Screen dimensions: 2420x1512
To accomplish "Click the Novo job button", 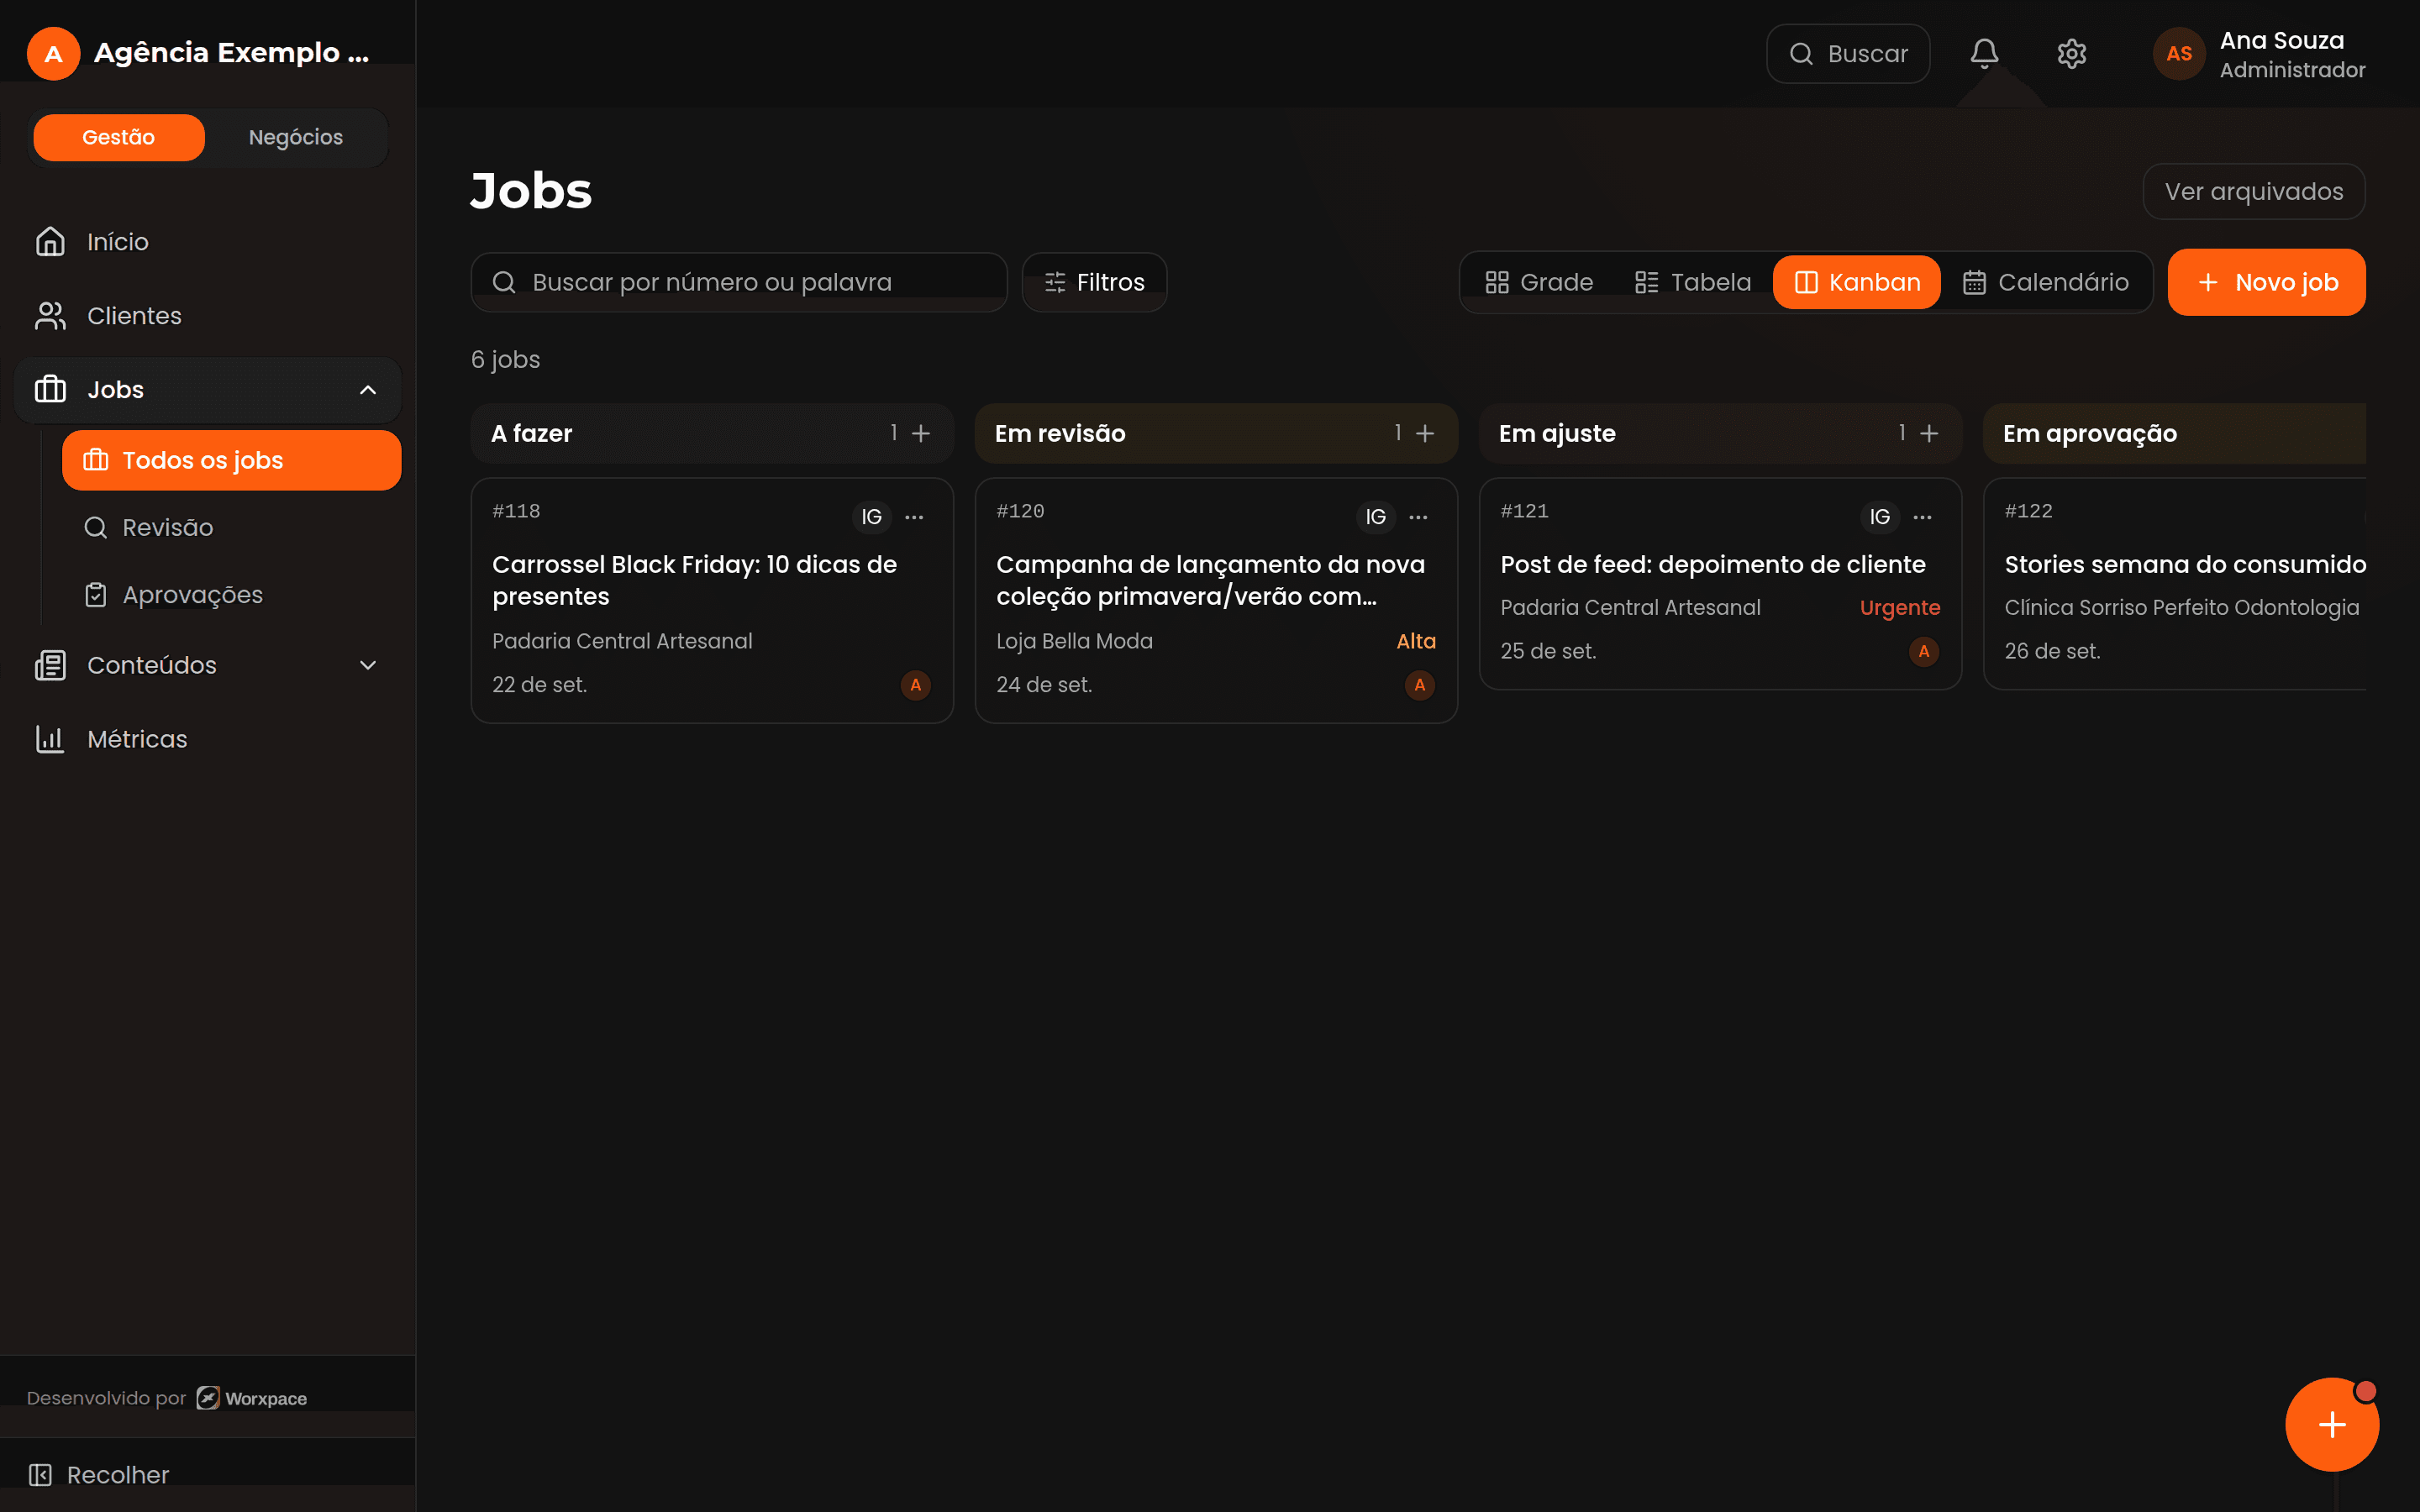I will (x=2266, y=282).
